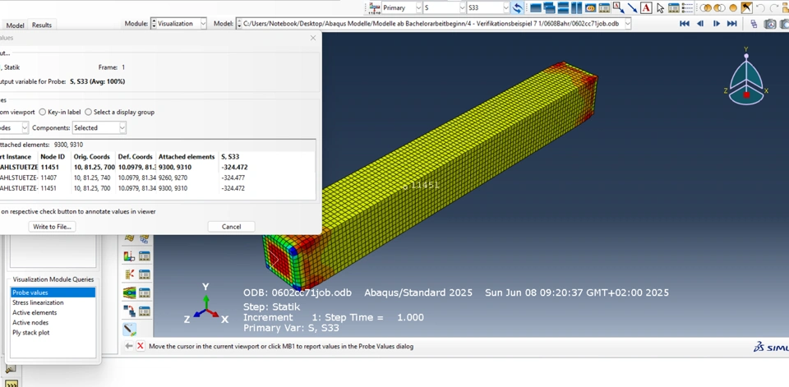Viewport: 789px width, 387px height.
Task: Step to the next frame
Action: pos(717,24)
